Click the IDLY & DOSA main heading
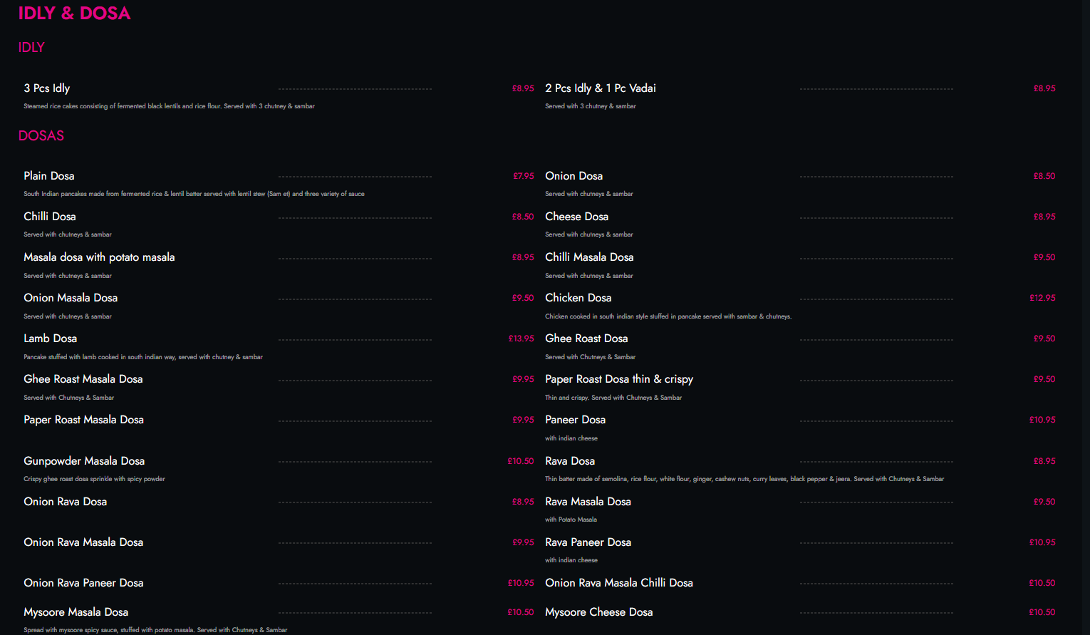 click(74, 14)
